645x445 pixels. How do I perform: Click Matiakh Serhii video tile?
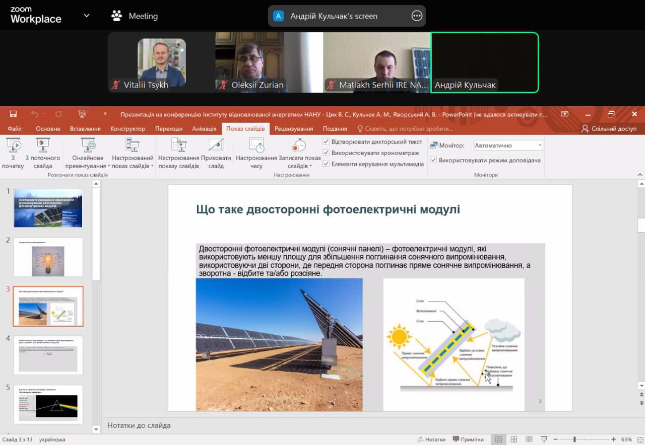point(376,62)
